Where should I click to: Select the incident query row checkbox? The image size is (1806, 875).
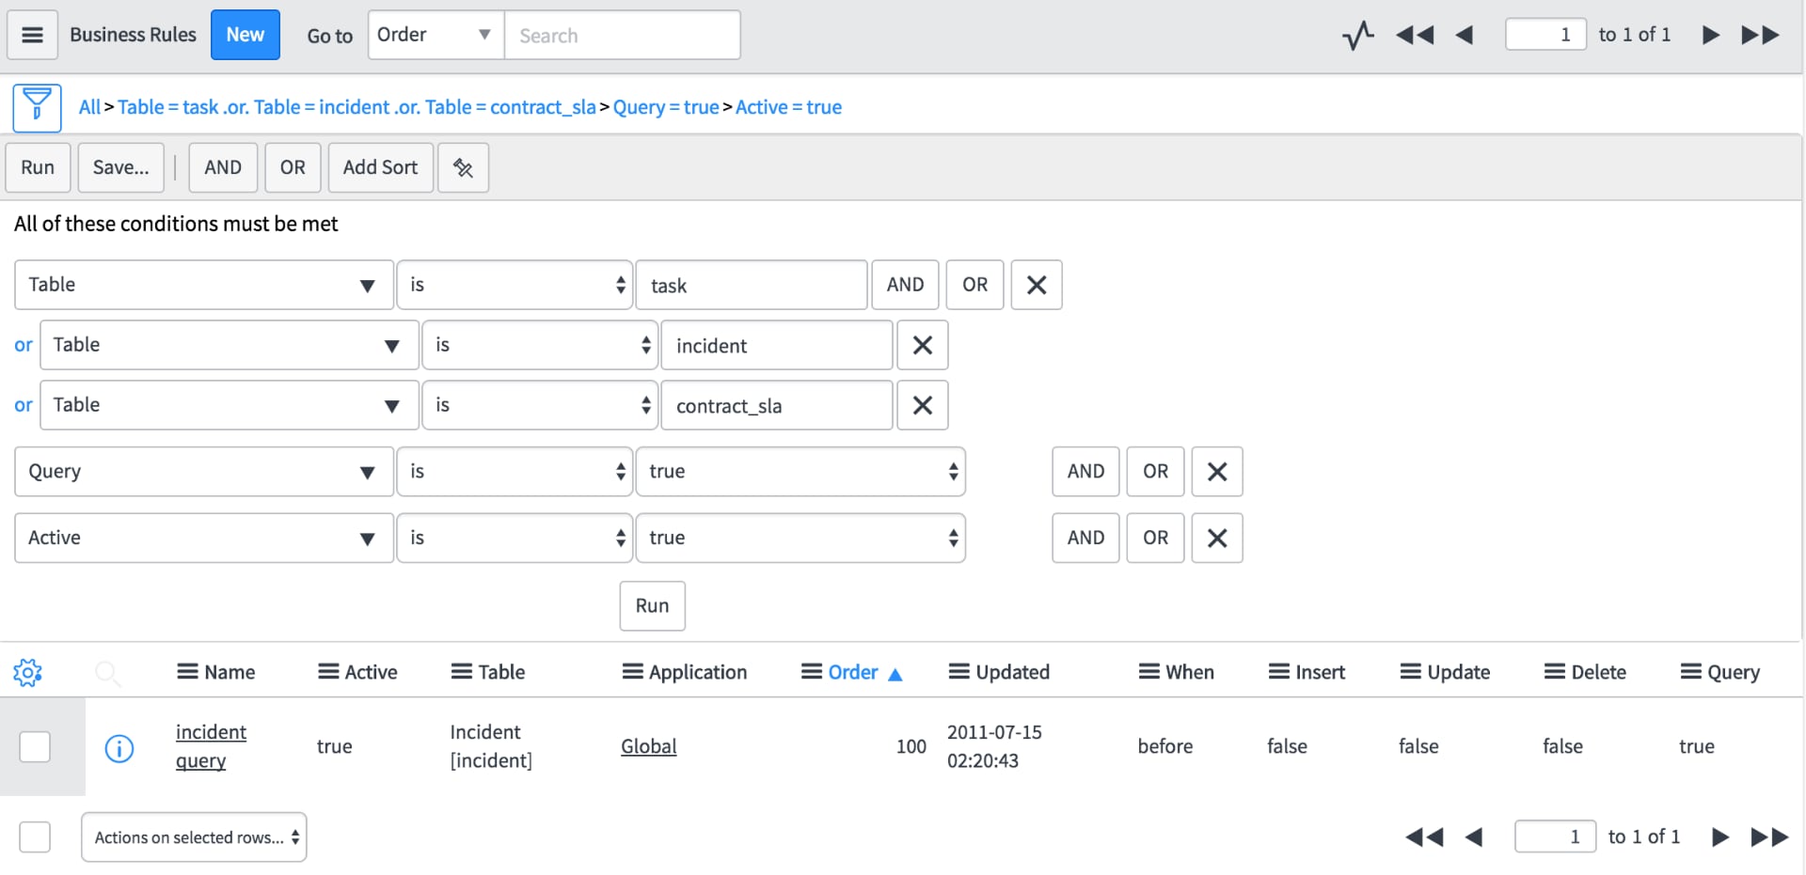(x=36, y=746)
